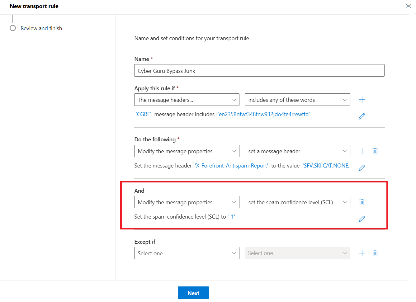Select the 'Except if' label
Image resolution: width=416 pixels, height=302 pixels.
click(145, 242)
